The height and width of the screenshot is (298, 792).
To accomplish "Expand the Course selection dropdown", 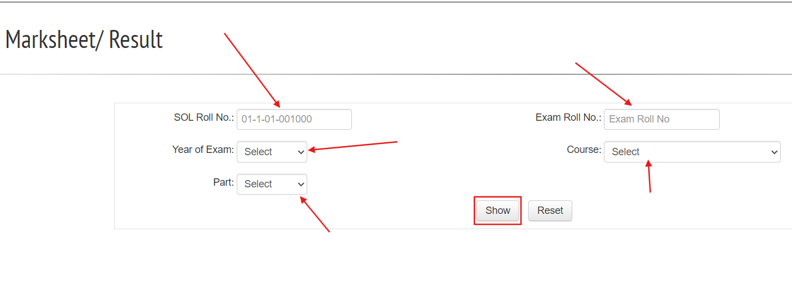I will pos(691,152).
